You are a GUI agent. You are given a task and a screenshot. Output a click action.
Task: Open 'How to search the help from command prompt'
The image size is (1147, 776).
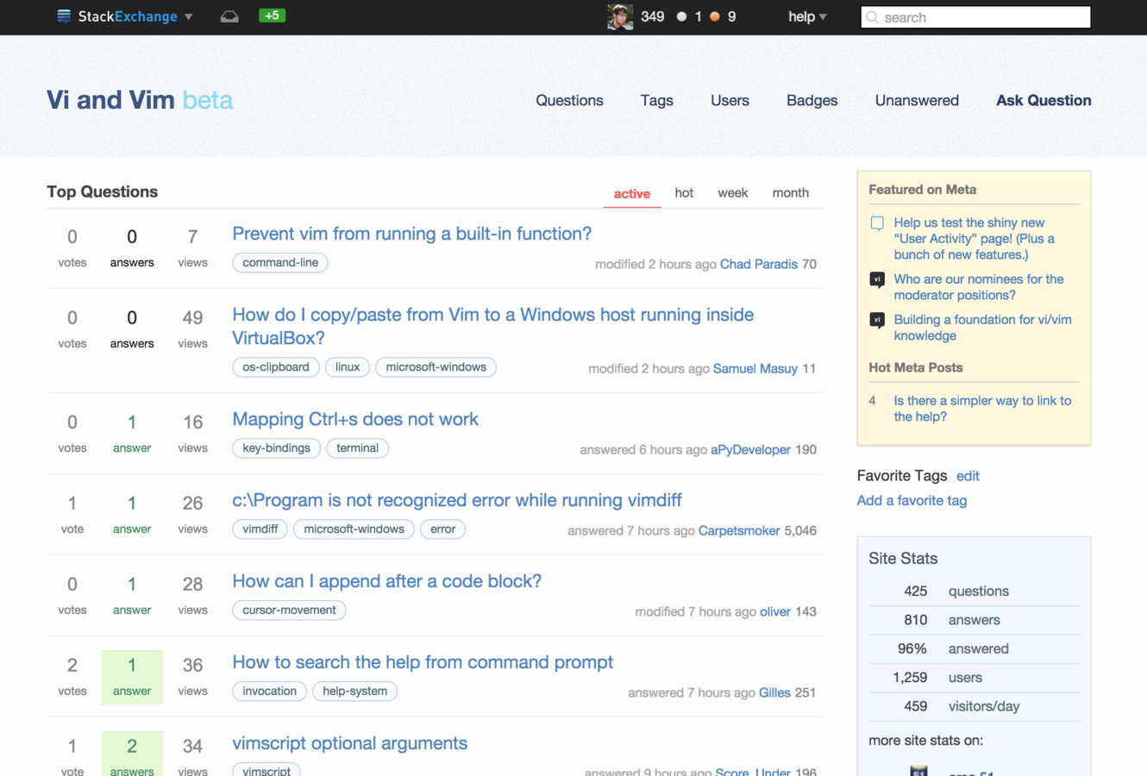pos(423,662)
